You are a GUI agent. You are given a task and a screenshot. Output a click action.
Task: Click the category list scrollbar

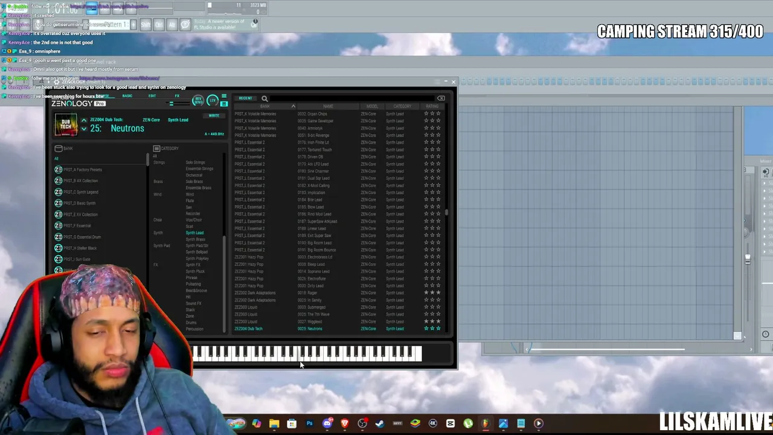click(x=225, y=283)
